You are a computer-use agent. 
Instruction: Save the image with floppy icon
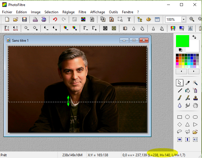[24, 20]
